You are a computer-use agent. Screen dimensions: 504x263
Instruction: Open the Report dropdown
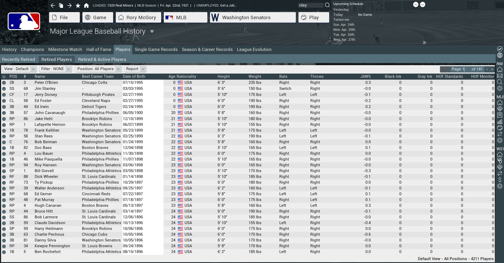[x=135, y=69]
